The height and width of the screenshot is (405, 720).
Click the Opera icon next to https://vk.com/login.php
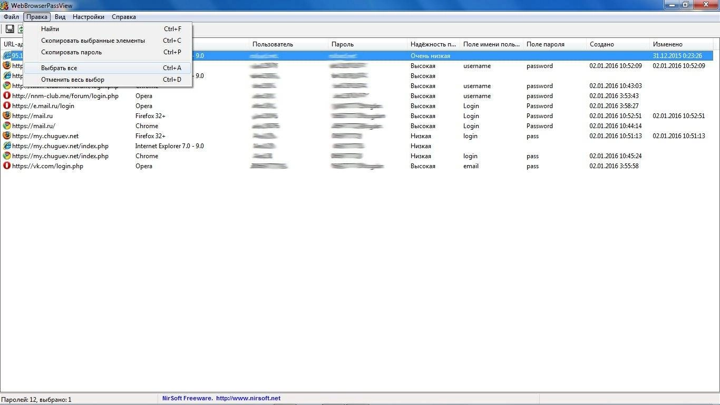(x=7, y=166)
